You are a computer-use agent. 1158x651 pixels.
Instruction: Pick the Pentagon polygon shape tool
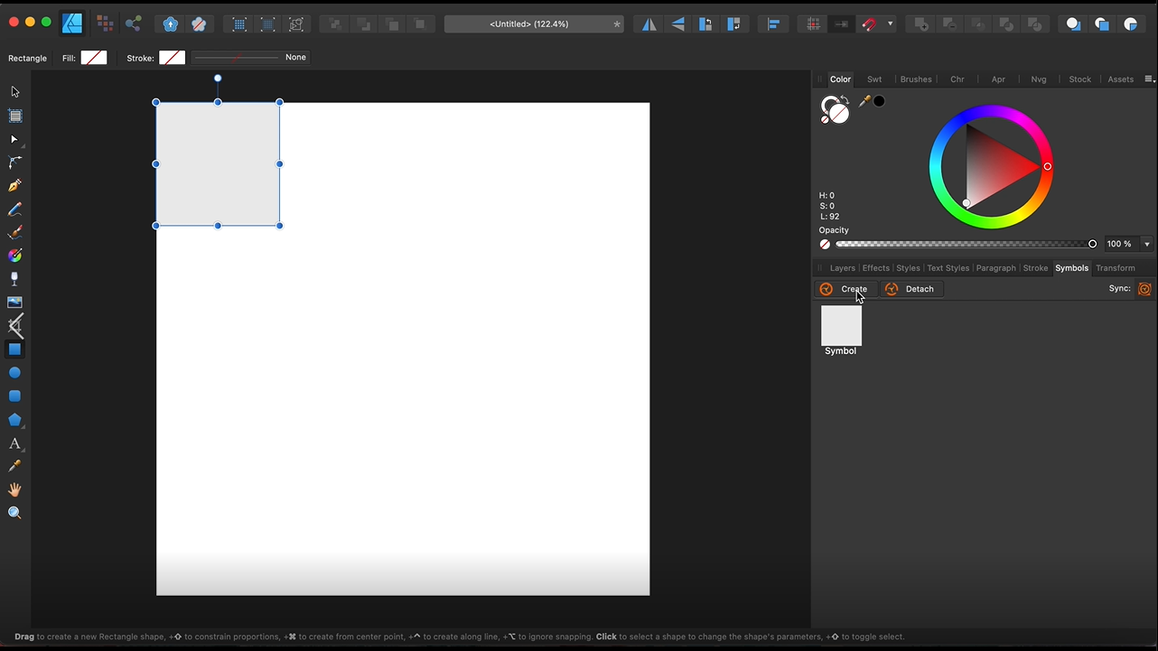(14, 420)
